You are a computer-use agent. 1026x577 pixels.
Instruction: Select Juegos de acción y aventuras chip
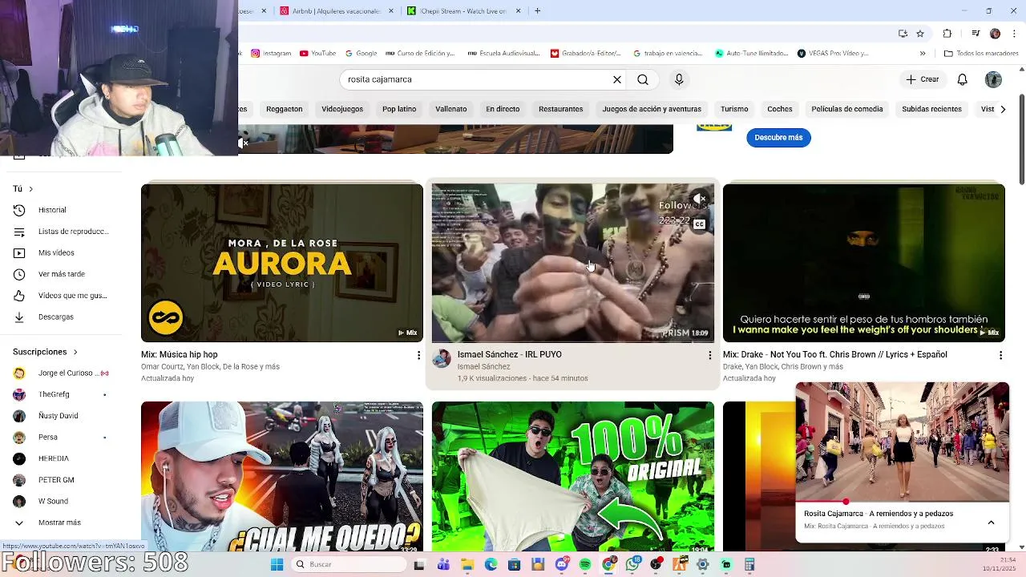pos(652,109)
